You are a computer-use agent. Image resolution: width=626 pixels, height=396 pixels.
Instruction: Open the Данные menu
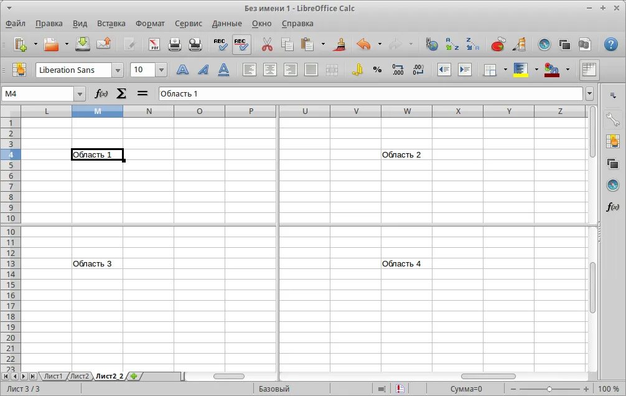227,24
